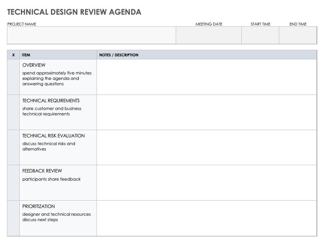Click the Project Name input field

tap(92, 35)
